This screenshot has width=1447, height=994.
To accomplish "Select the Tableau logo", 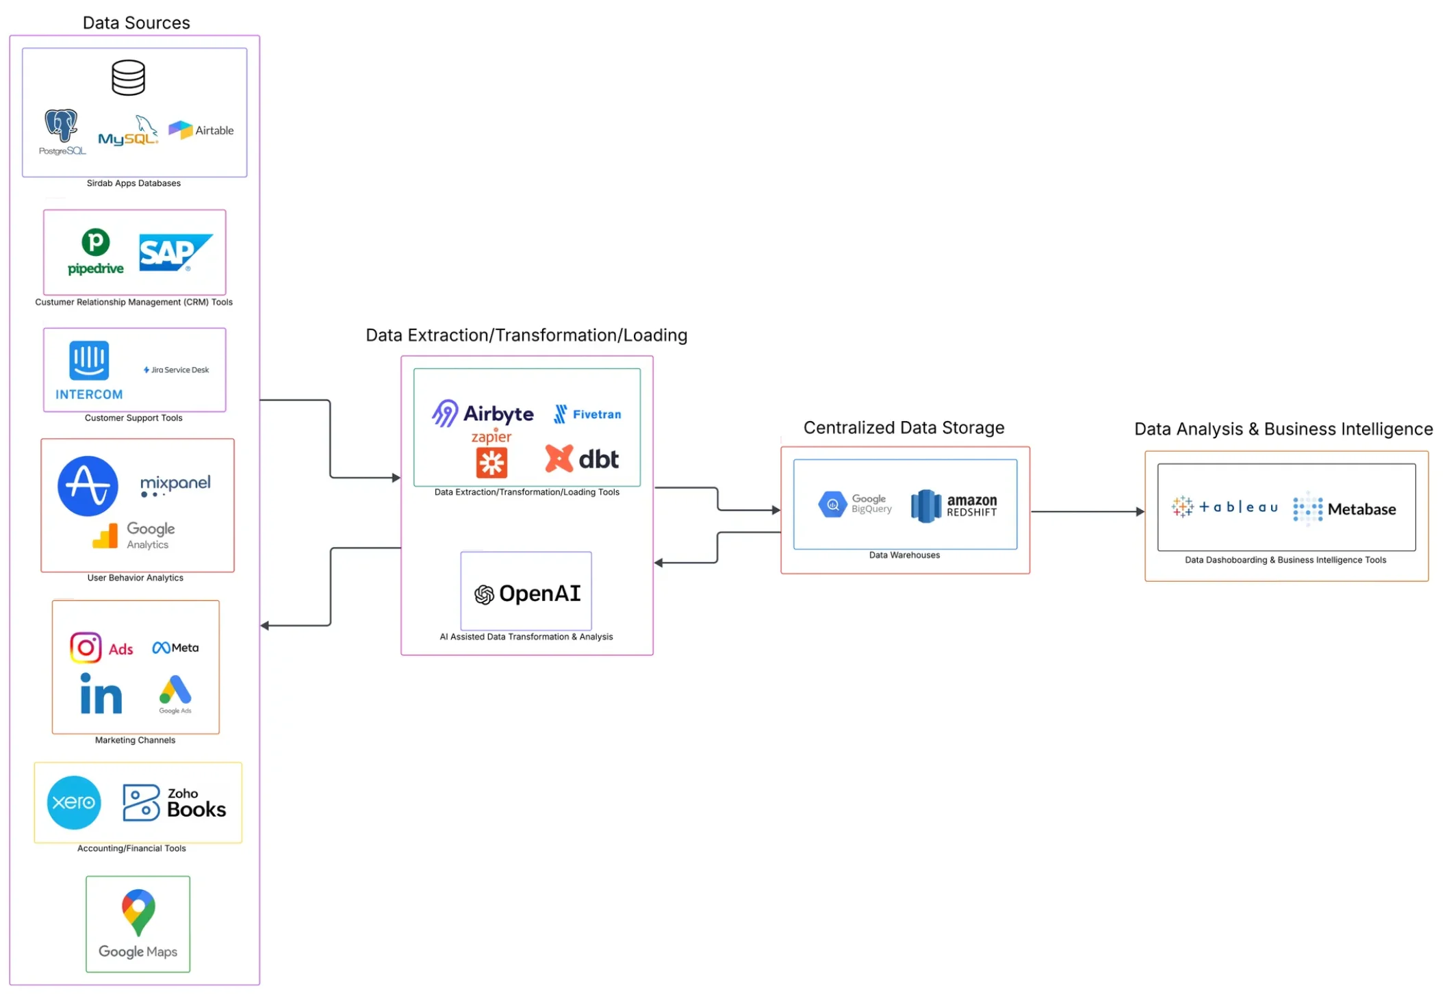I will 1225,507.
